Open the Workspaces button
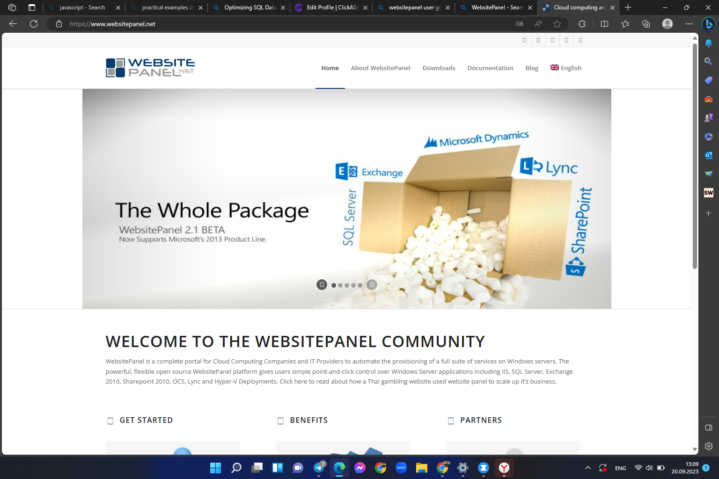 coord(12,7)
